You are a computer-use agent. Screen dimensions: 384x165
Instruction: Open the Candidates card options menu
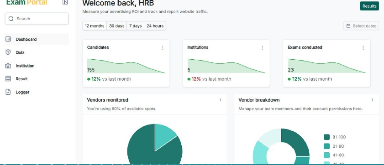coord(162,48)
